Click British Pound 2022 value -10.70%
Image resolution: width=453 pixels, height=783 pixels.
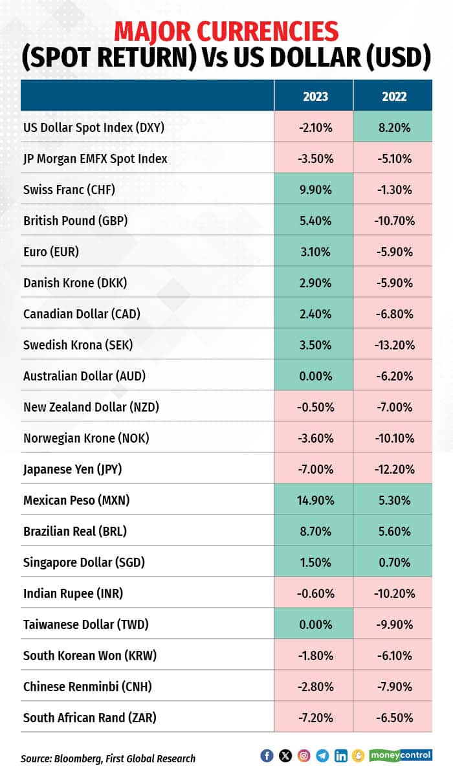pos(394,221)
